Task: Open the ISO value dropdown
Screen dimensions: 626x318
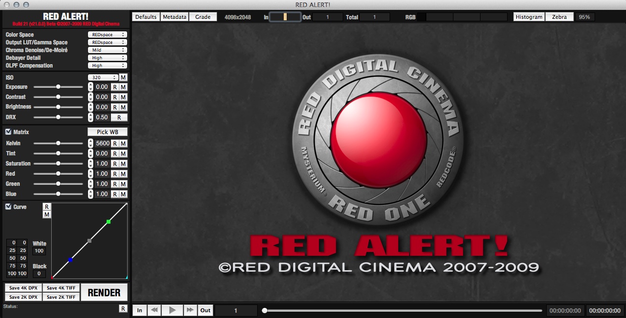Action: [x=103, y=78]
